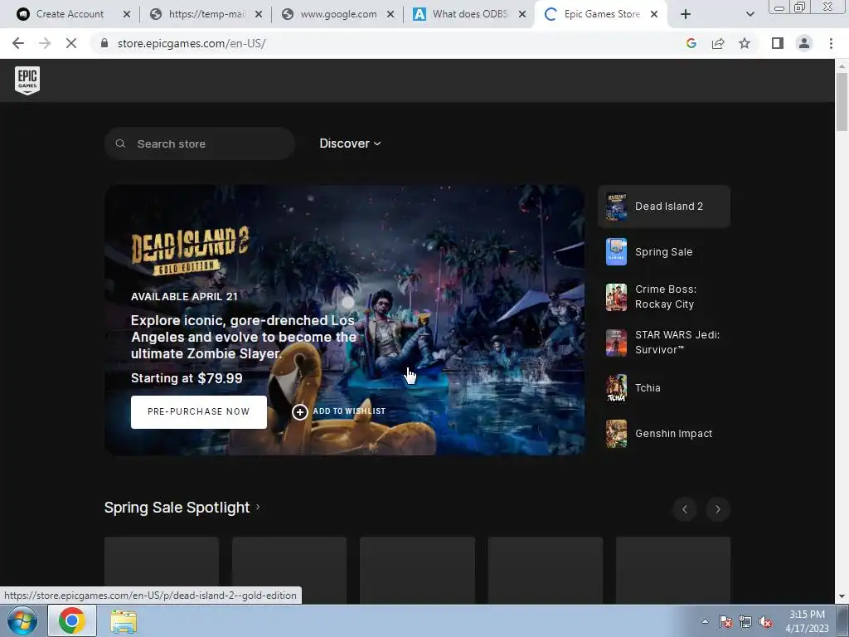The width and height of the screenshot is (849, 637).
Task: Click the page vertical scrollbar thumb
Action: click(x=842, y=102)
